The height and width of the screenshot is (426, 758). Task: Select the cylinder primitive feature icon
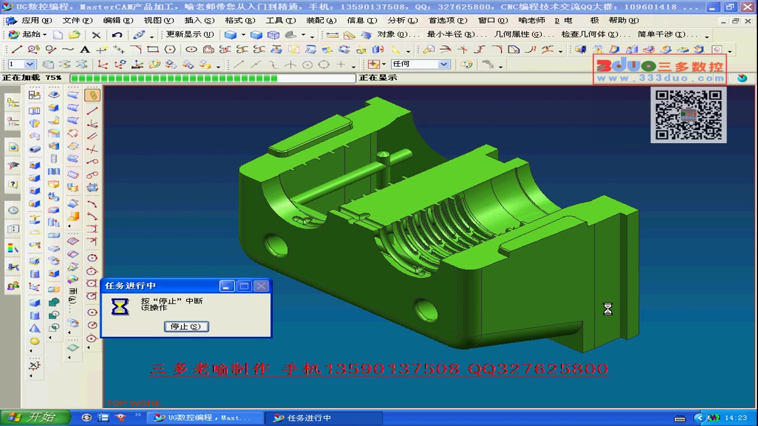coord(35,316)
